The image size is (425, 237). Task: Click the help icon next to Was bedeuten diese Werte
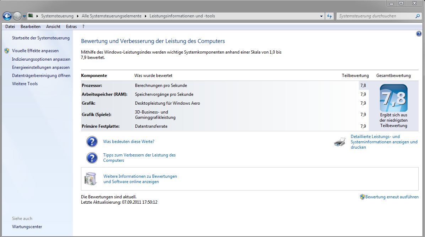click(92, 142)
